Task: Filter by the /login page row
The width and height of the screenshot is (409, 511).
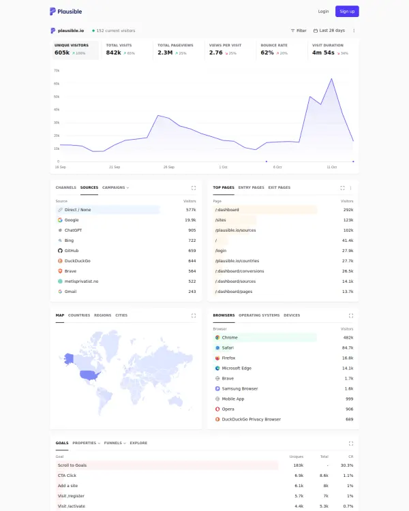Action: click(283, 251)
